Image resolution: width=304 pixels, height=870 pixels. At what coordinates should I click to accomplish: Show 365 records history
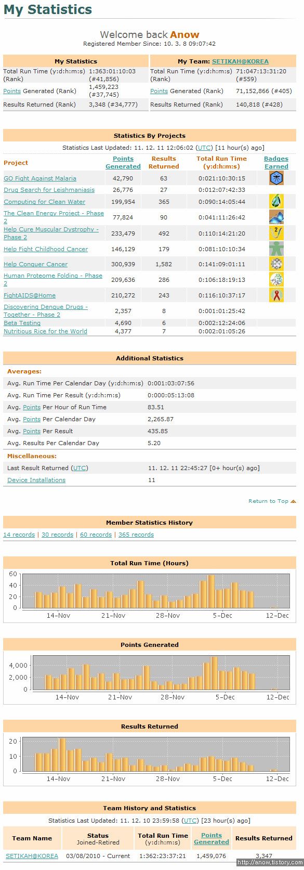pyautogui.click(x=136, y=535)
